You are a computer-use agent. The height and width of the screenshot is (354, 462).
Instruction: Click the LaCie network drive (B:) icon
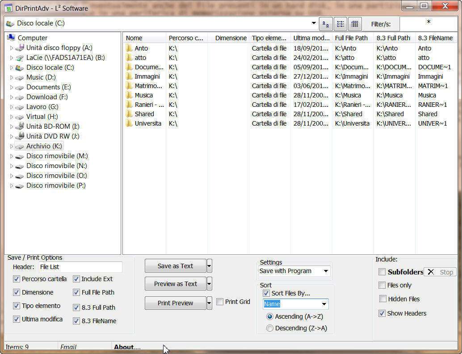20,58
